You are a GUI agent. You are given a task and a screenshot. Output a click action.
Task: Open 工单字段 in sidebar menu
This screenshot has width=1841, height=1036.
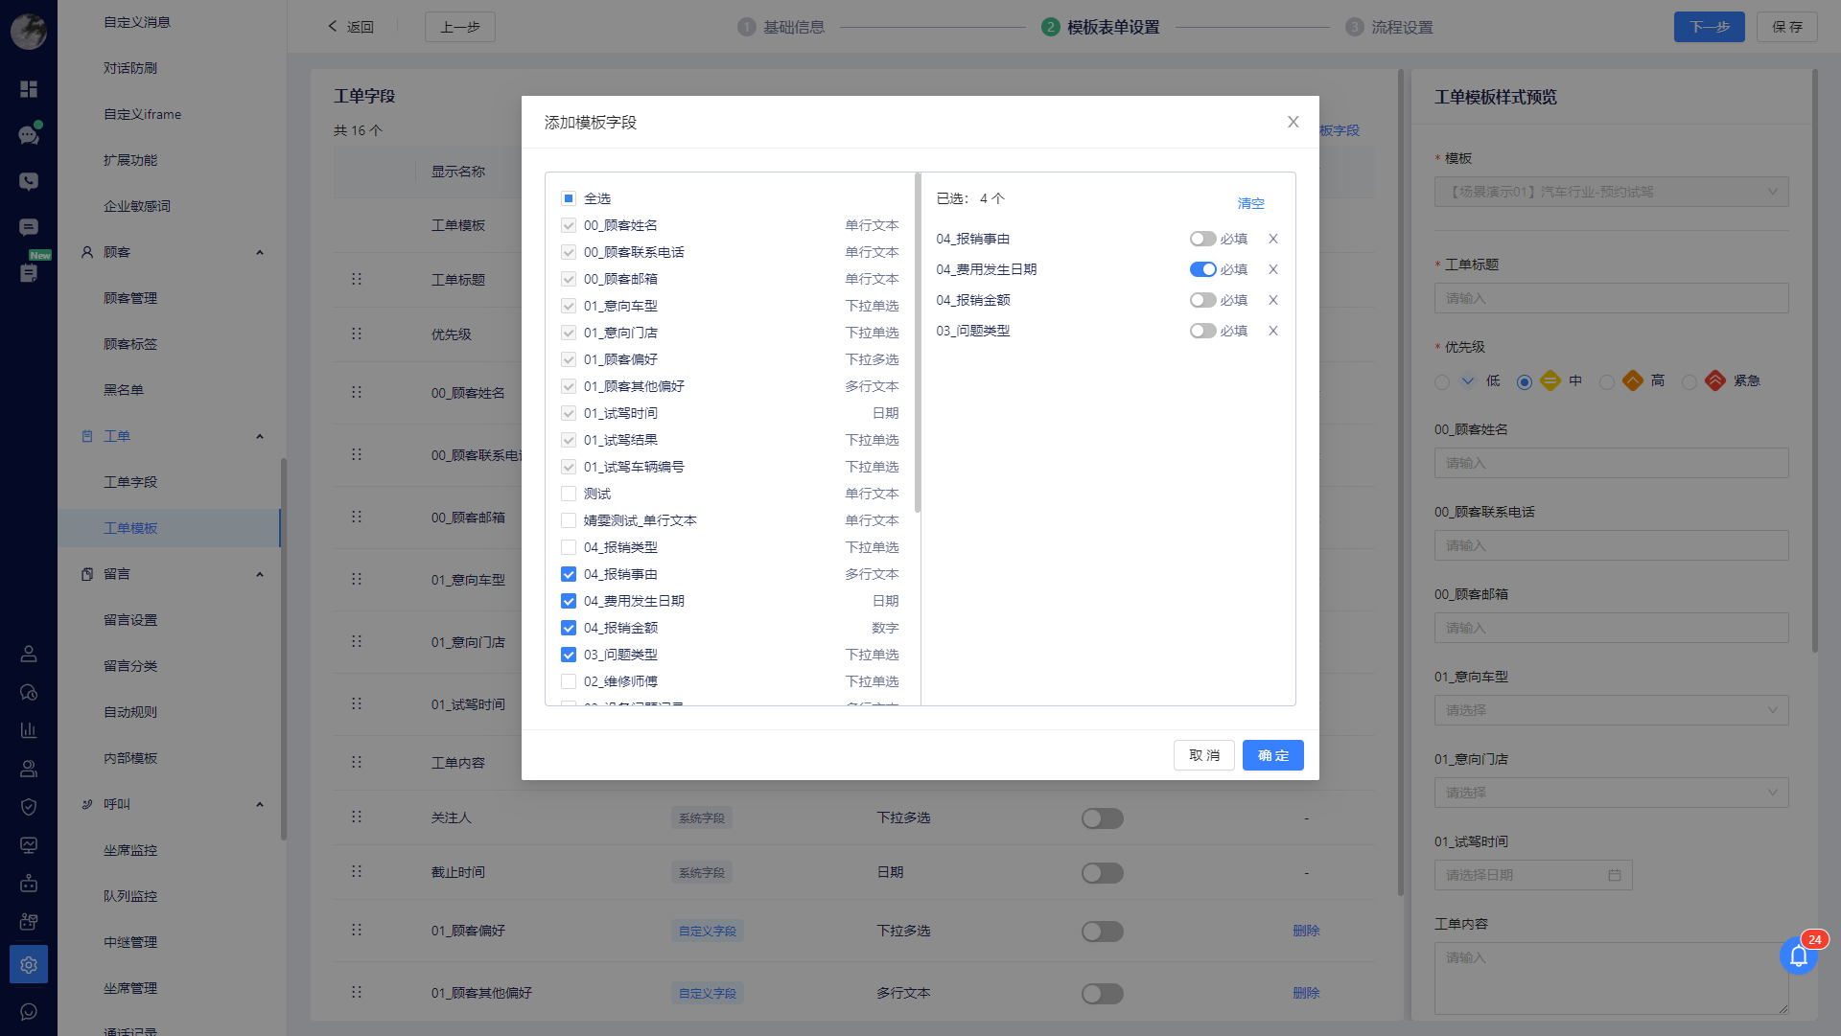[130, 482]
